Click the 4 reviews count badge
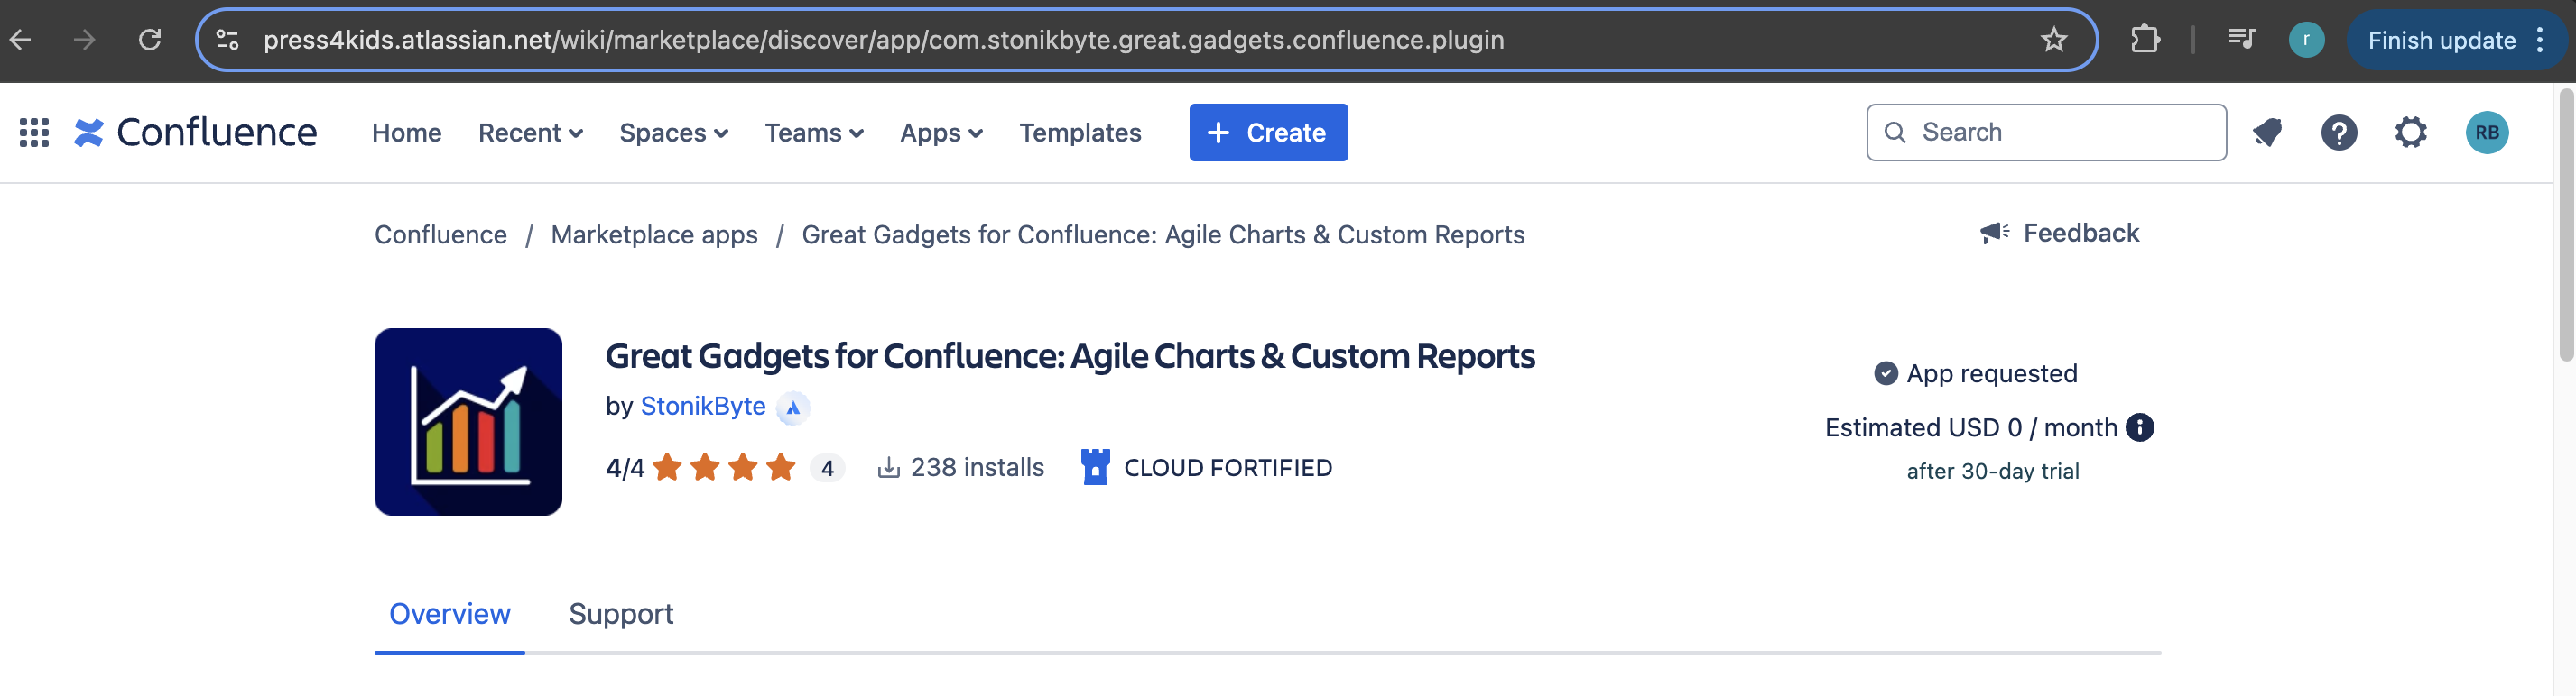Screen dimensions: 2576x696 pos(827,468)
